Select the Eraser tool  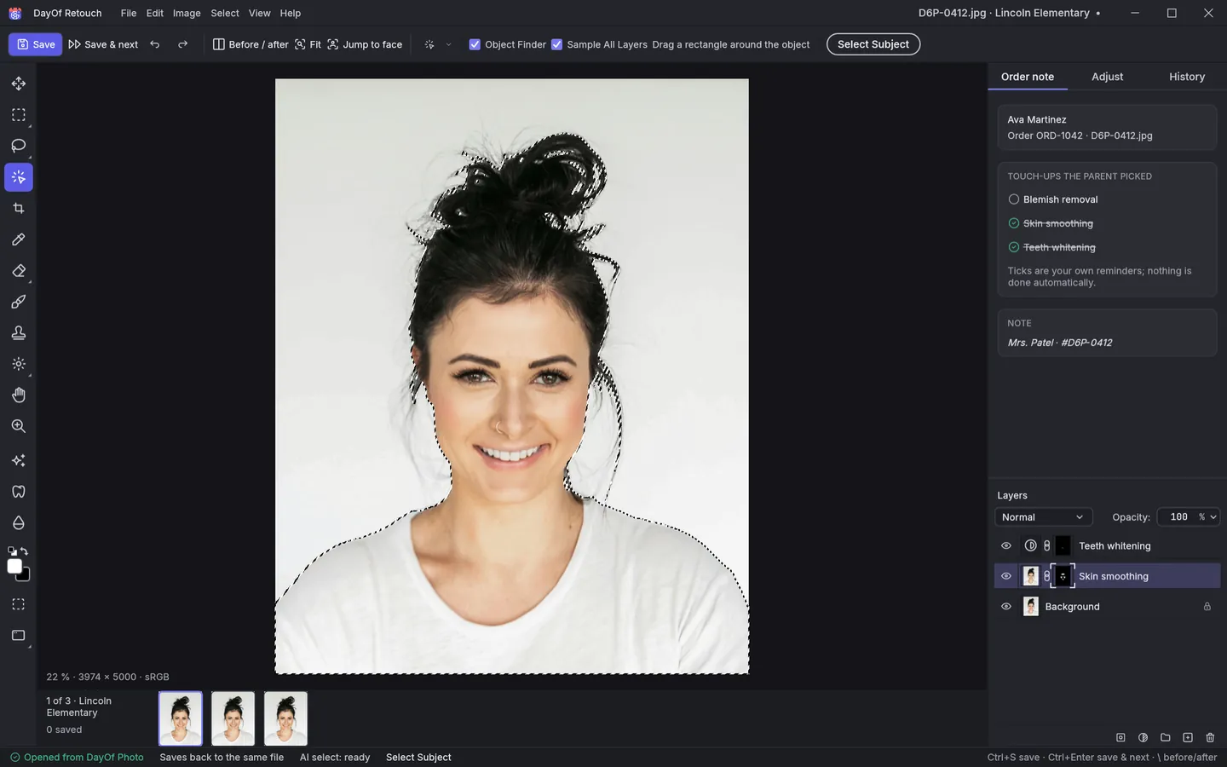click(x=19, y=271)
